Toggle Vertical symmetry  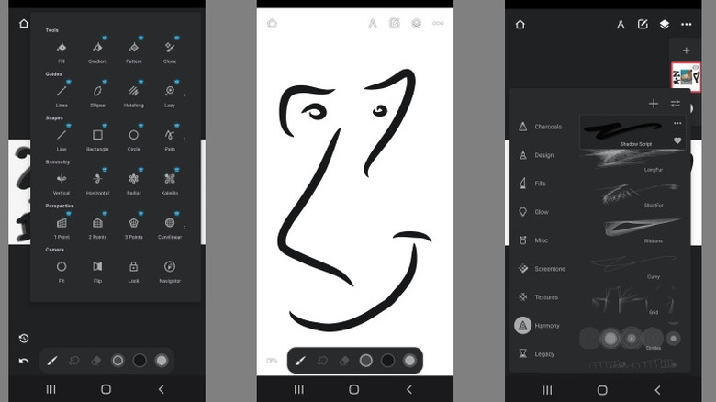pyautogui.click(x=62, y=179)
